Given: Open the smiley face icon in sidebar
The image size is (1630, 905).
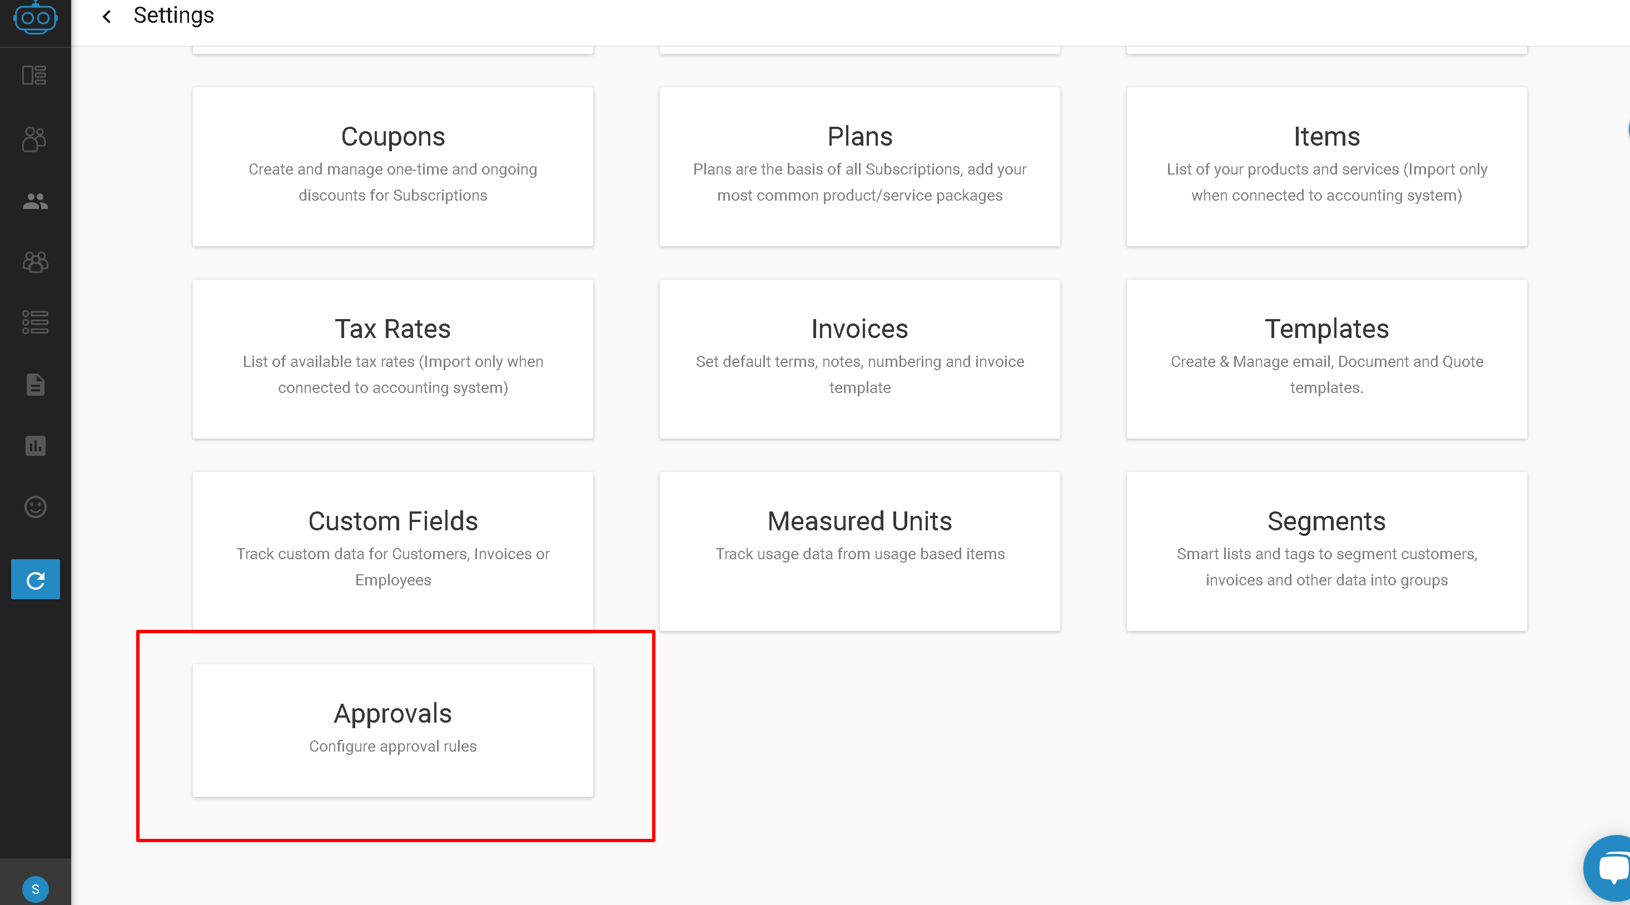Looking at the screenshot, I should pyautogui.click(x=36, y=507).
